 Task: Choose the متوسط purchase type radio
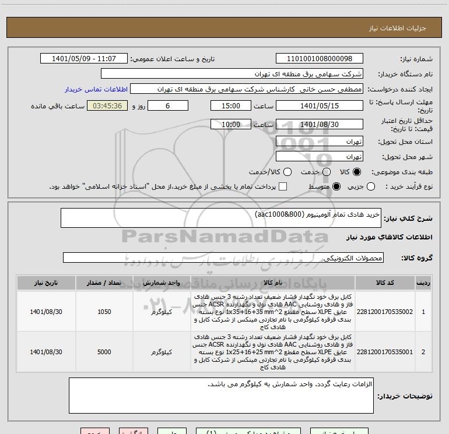336,186
